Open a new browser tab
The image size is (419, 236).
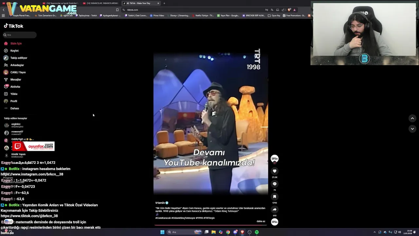(x=164, y=3)
